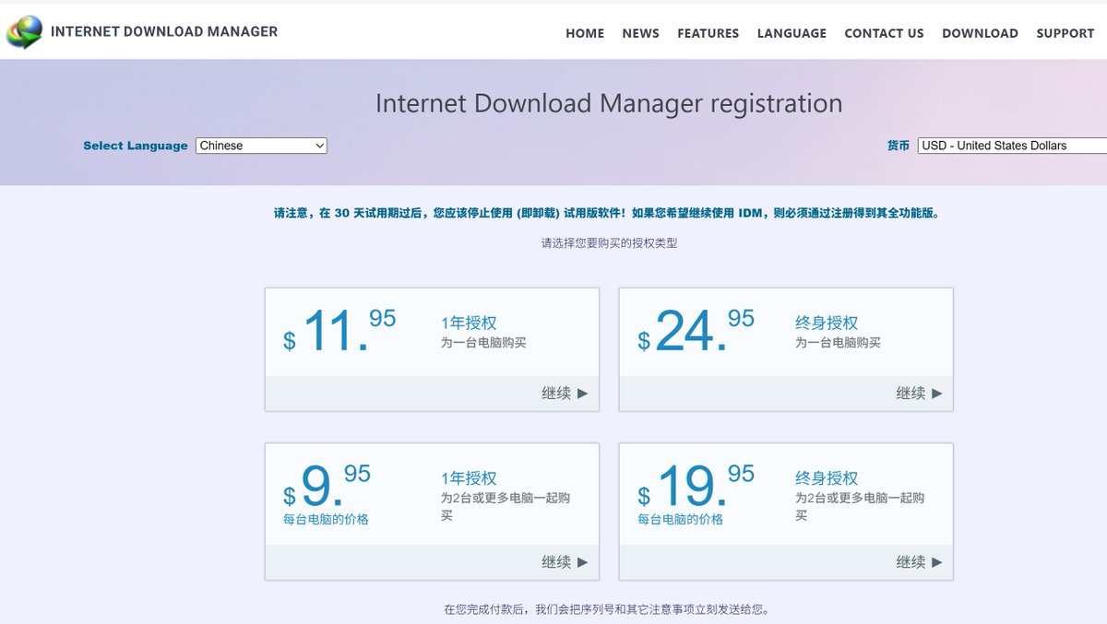Image resolution: width=1107 pixels, height=624 pixels.
Task: Click the 终身授权 title in the $19.95 card
Action: 827,478
